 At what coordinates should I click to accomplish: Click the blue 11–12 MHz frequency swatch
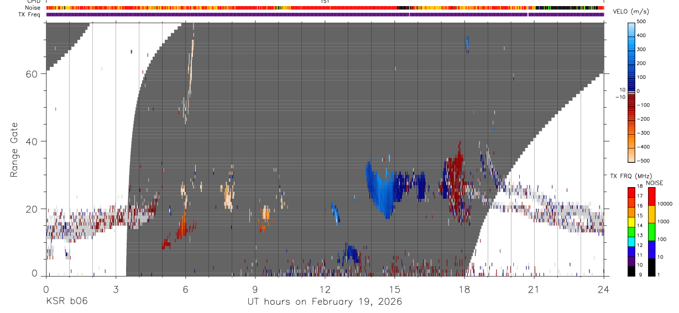(631, 252)
